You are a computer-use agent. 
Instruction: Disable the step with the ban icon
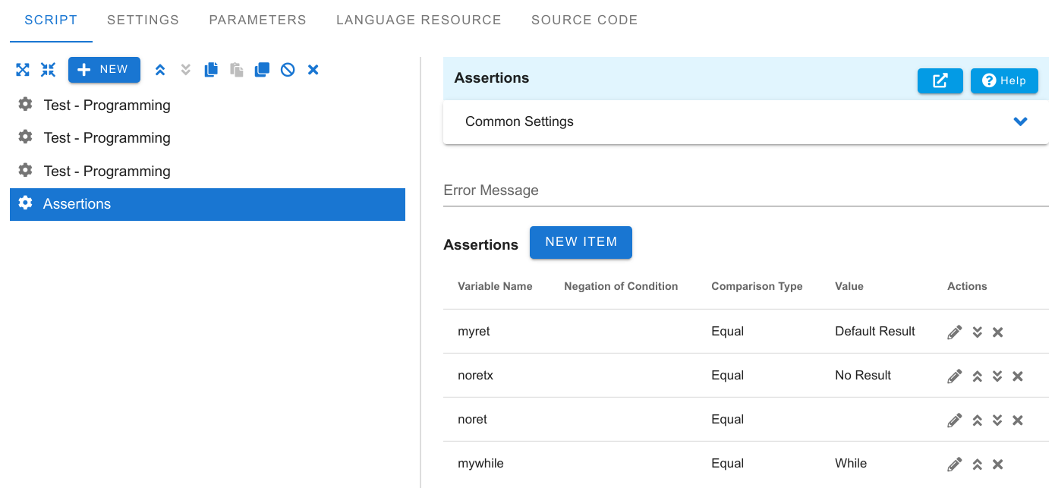tap(288, 70)
